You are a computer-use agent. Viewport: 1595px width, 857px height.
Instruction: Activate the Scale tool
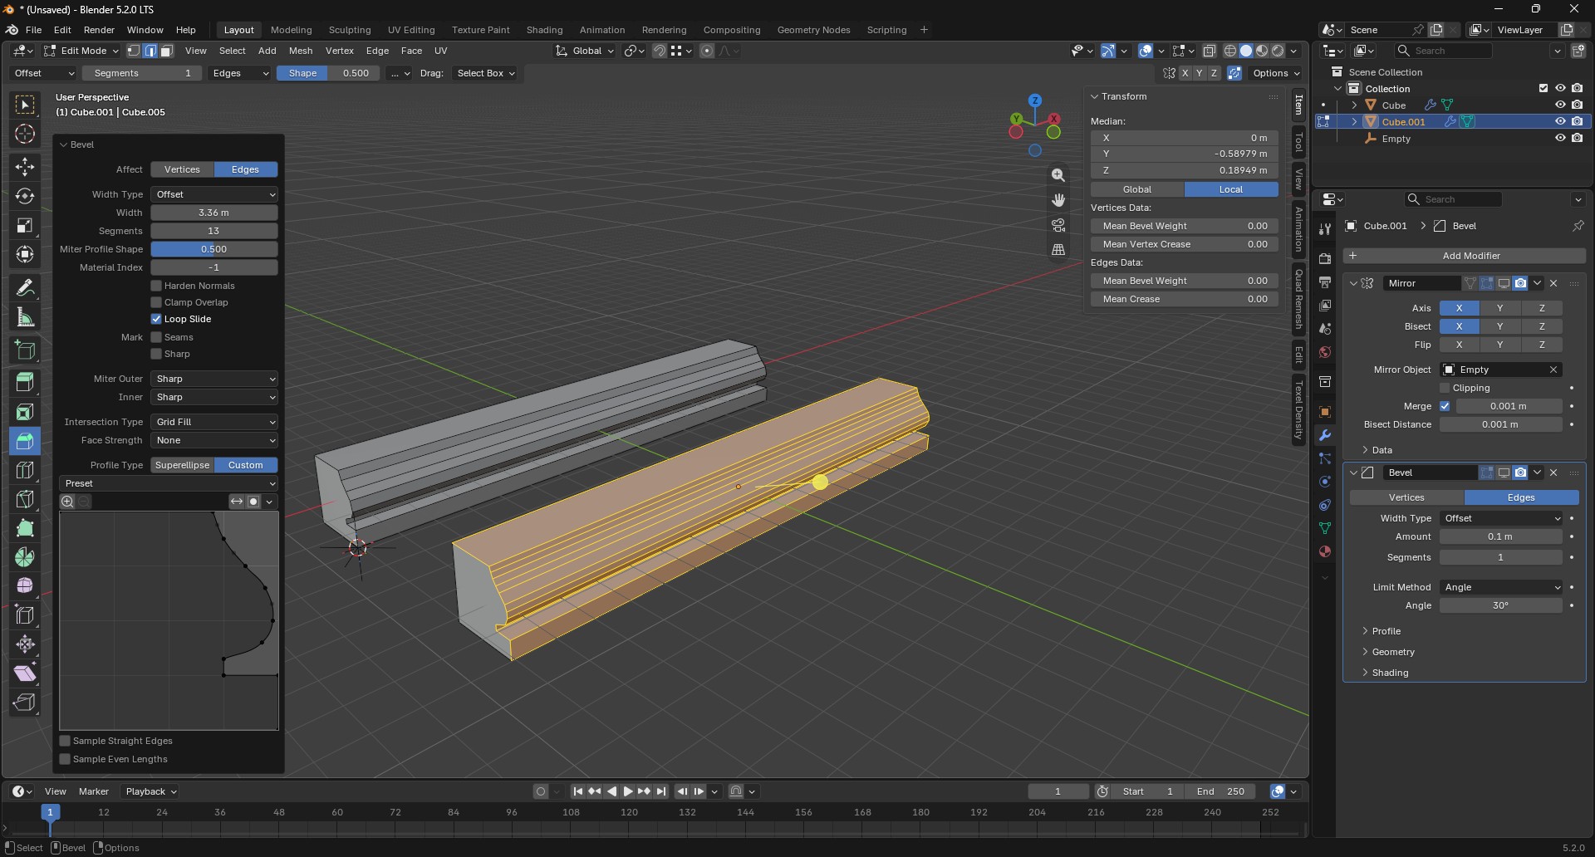[x=25, y=225]
